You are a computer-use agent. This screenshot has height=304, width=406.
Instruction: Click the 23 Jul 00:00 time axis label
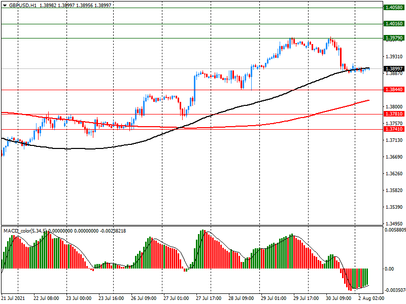pos(79,298)
